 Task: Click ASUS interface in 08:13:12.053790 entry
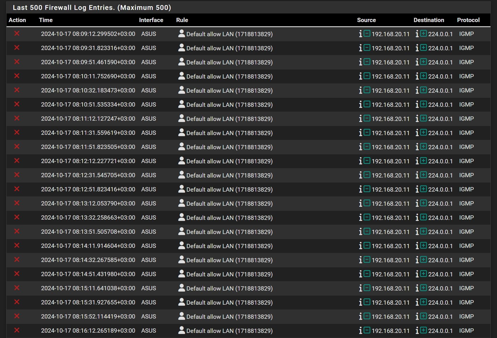(149, 203)
